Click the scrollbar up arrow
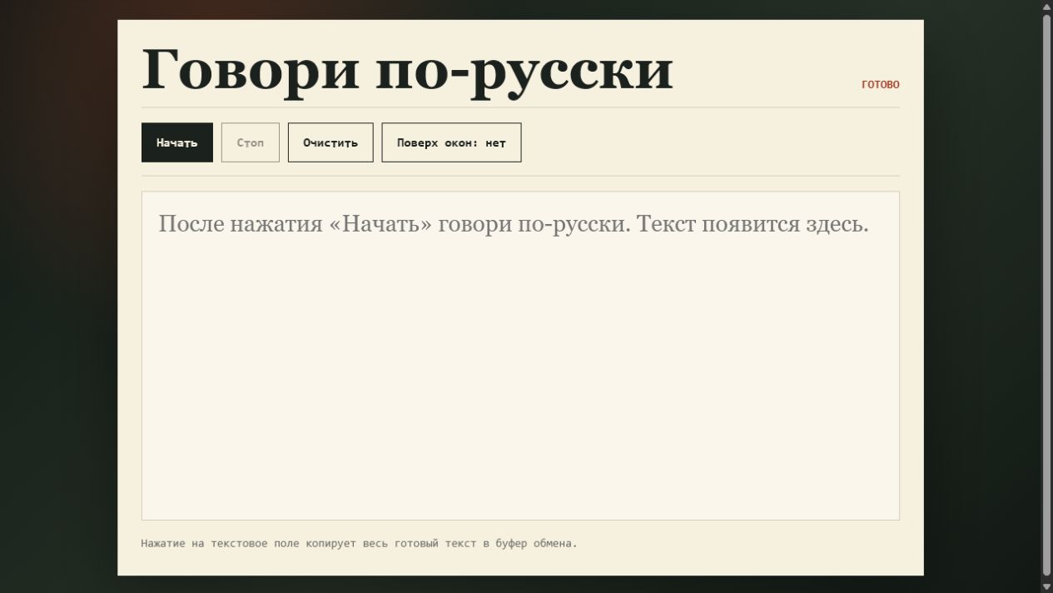This screenshot has width=1053, height=593. (1047, 7)
